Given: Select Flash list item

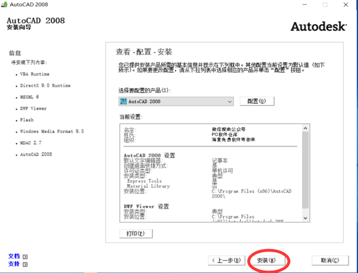Looking at the screenshot, I should 27,120.
